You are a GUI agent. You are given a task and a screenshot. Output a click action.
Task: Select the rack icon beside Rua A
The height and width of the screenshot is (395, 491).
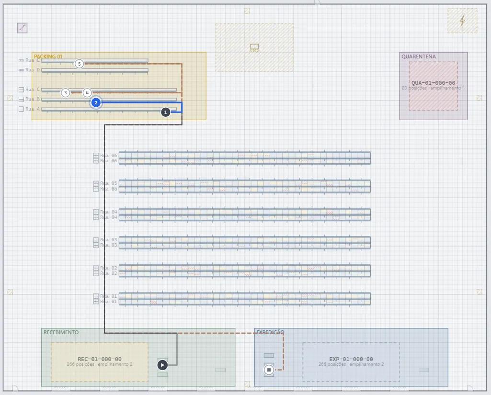21,109
